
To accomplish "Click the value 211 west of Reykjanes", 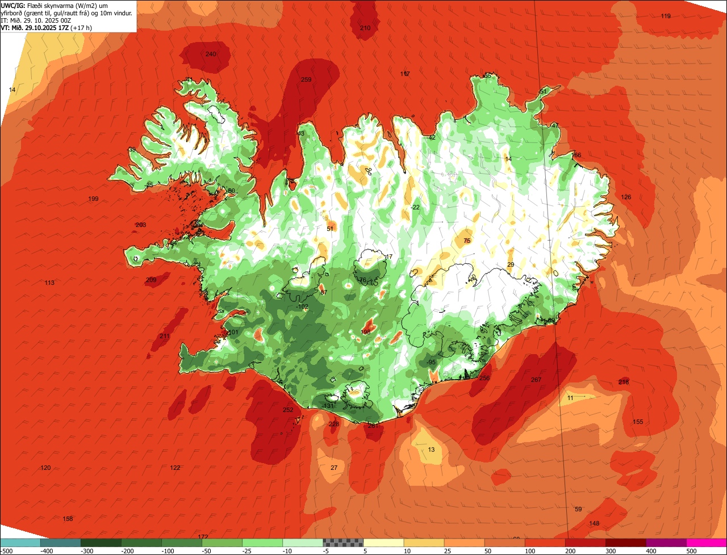I will coord(165,337).
